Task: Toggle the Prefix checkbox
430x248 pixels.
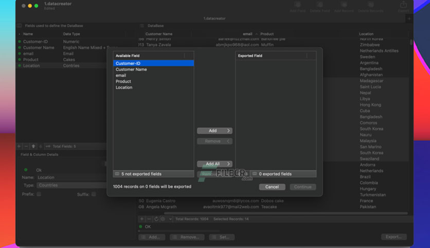Action: (39, 194)
